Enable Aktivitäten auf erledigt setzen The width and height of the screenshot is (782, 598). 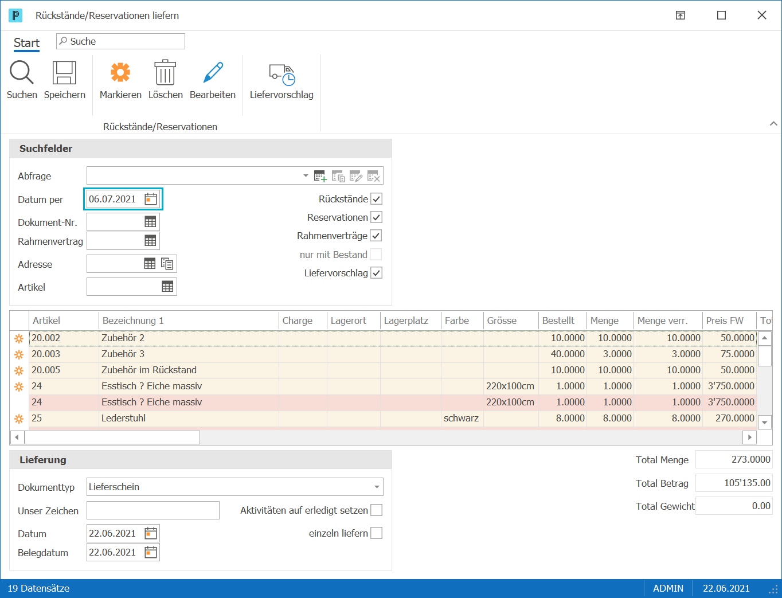coord(377,510)
